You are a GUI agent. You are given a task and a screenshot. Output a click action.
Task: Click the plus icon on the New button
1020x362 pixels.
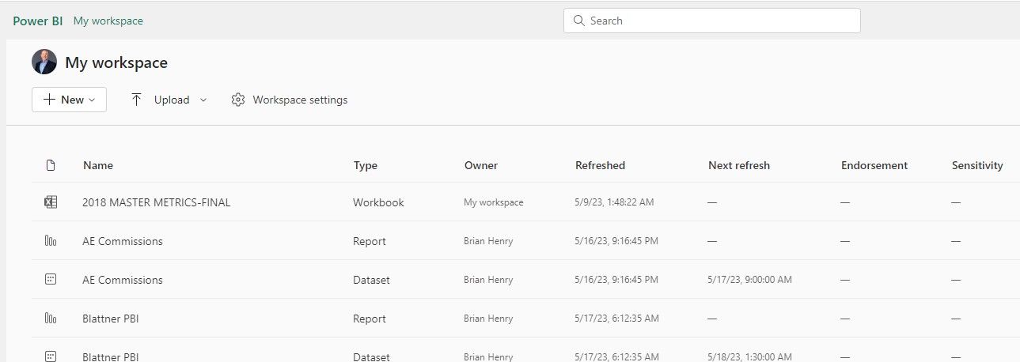(x=49, y=100)
